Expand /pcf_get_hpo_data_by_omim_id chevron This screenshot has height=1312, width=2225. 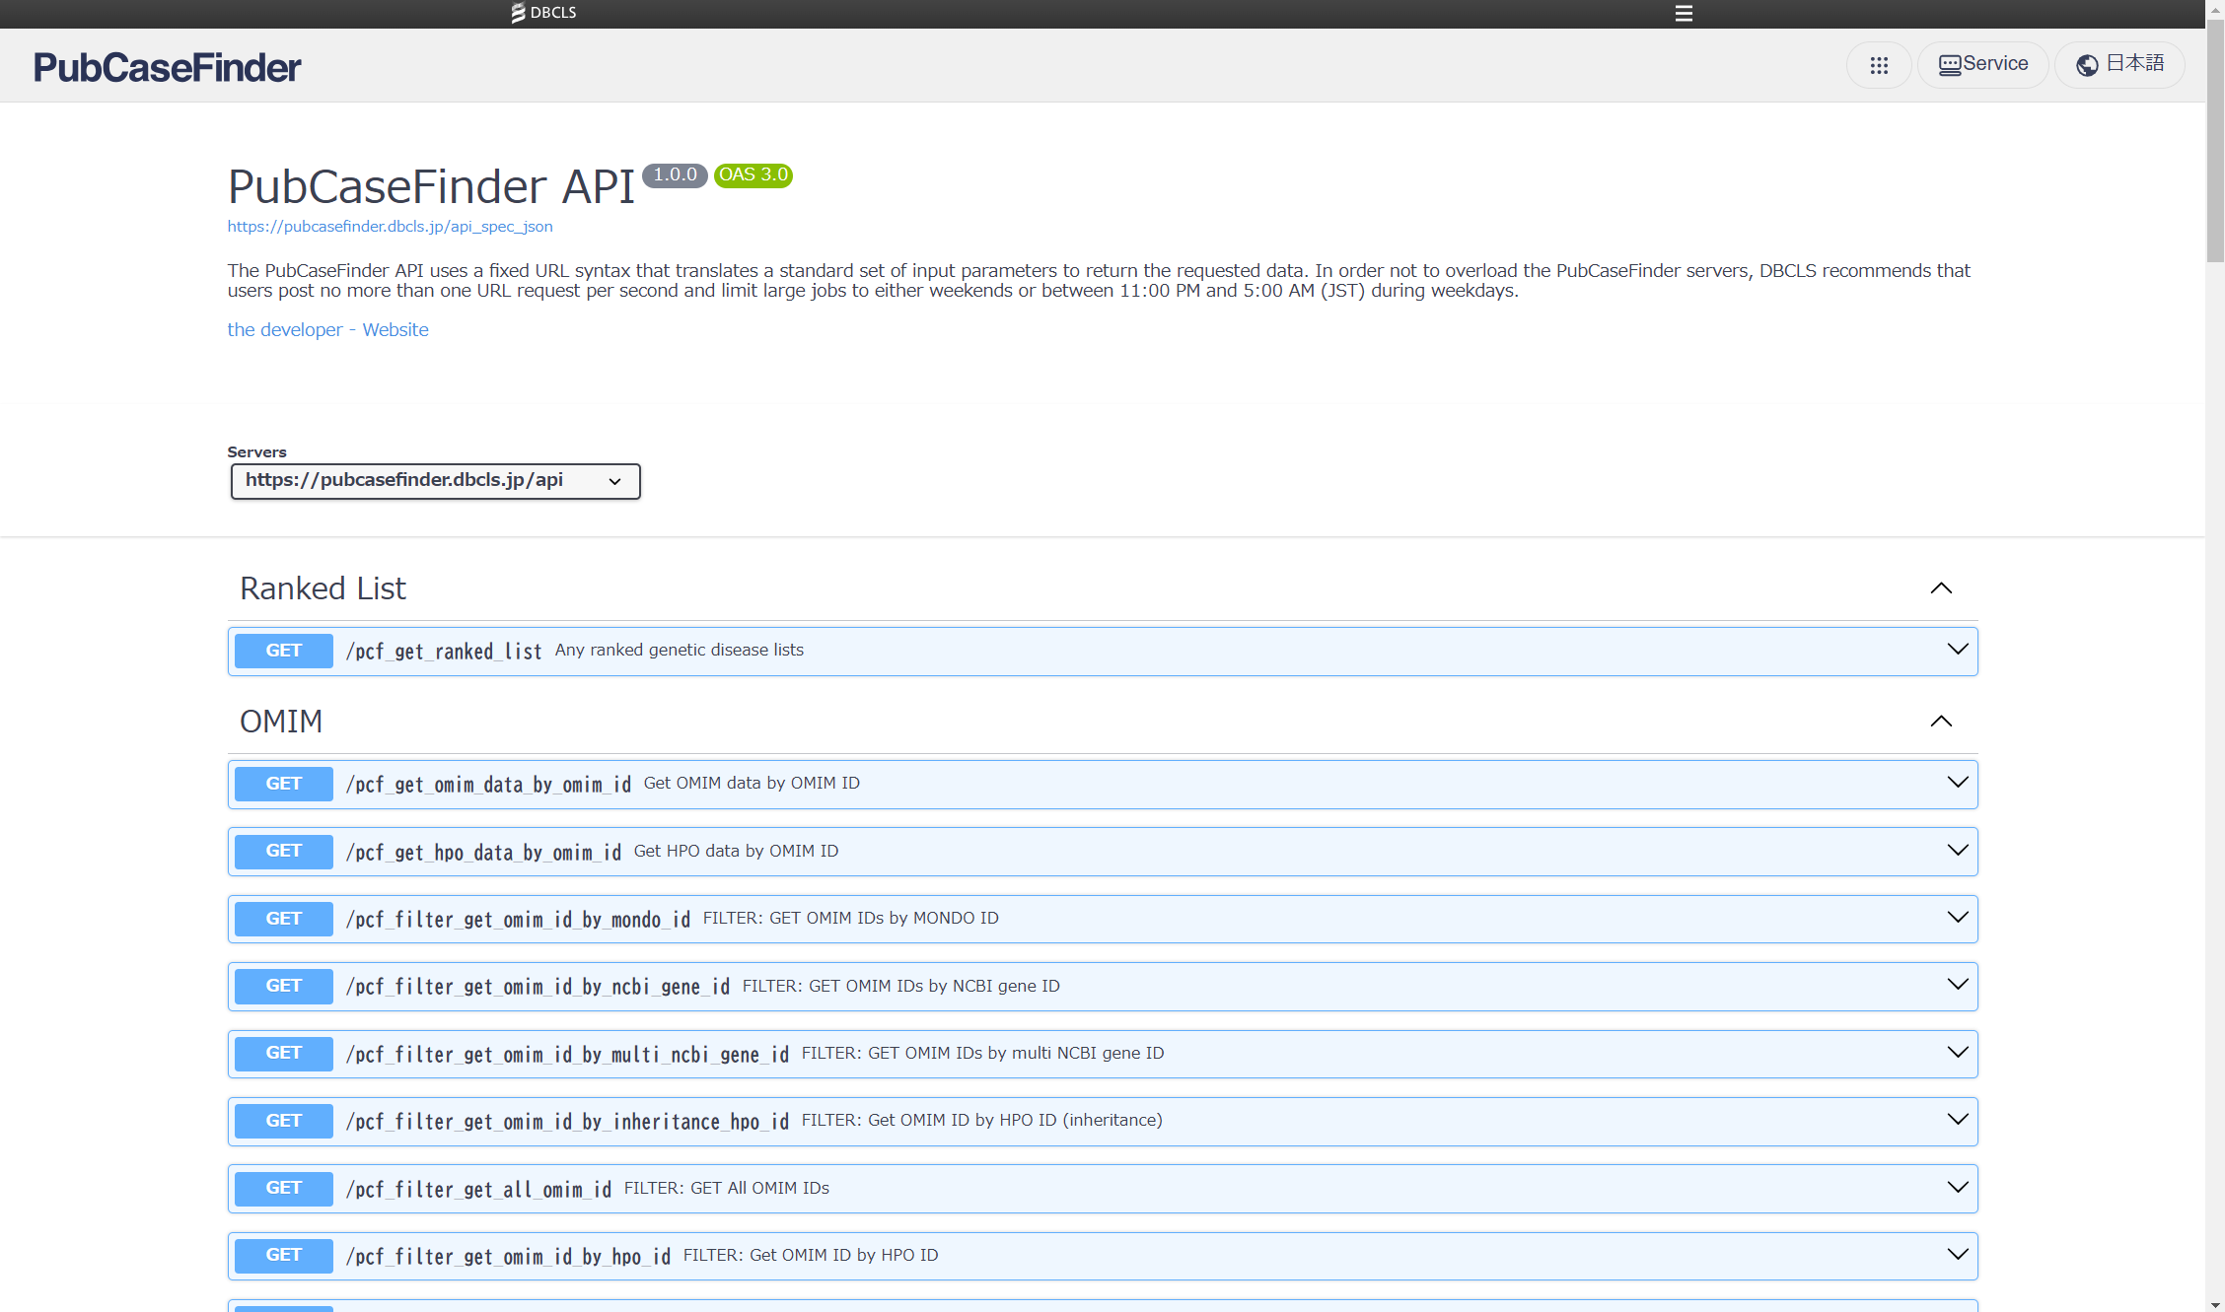tap(1958, 851)
